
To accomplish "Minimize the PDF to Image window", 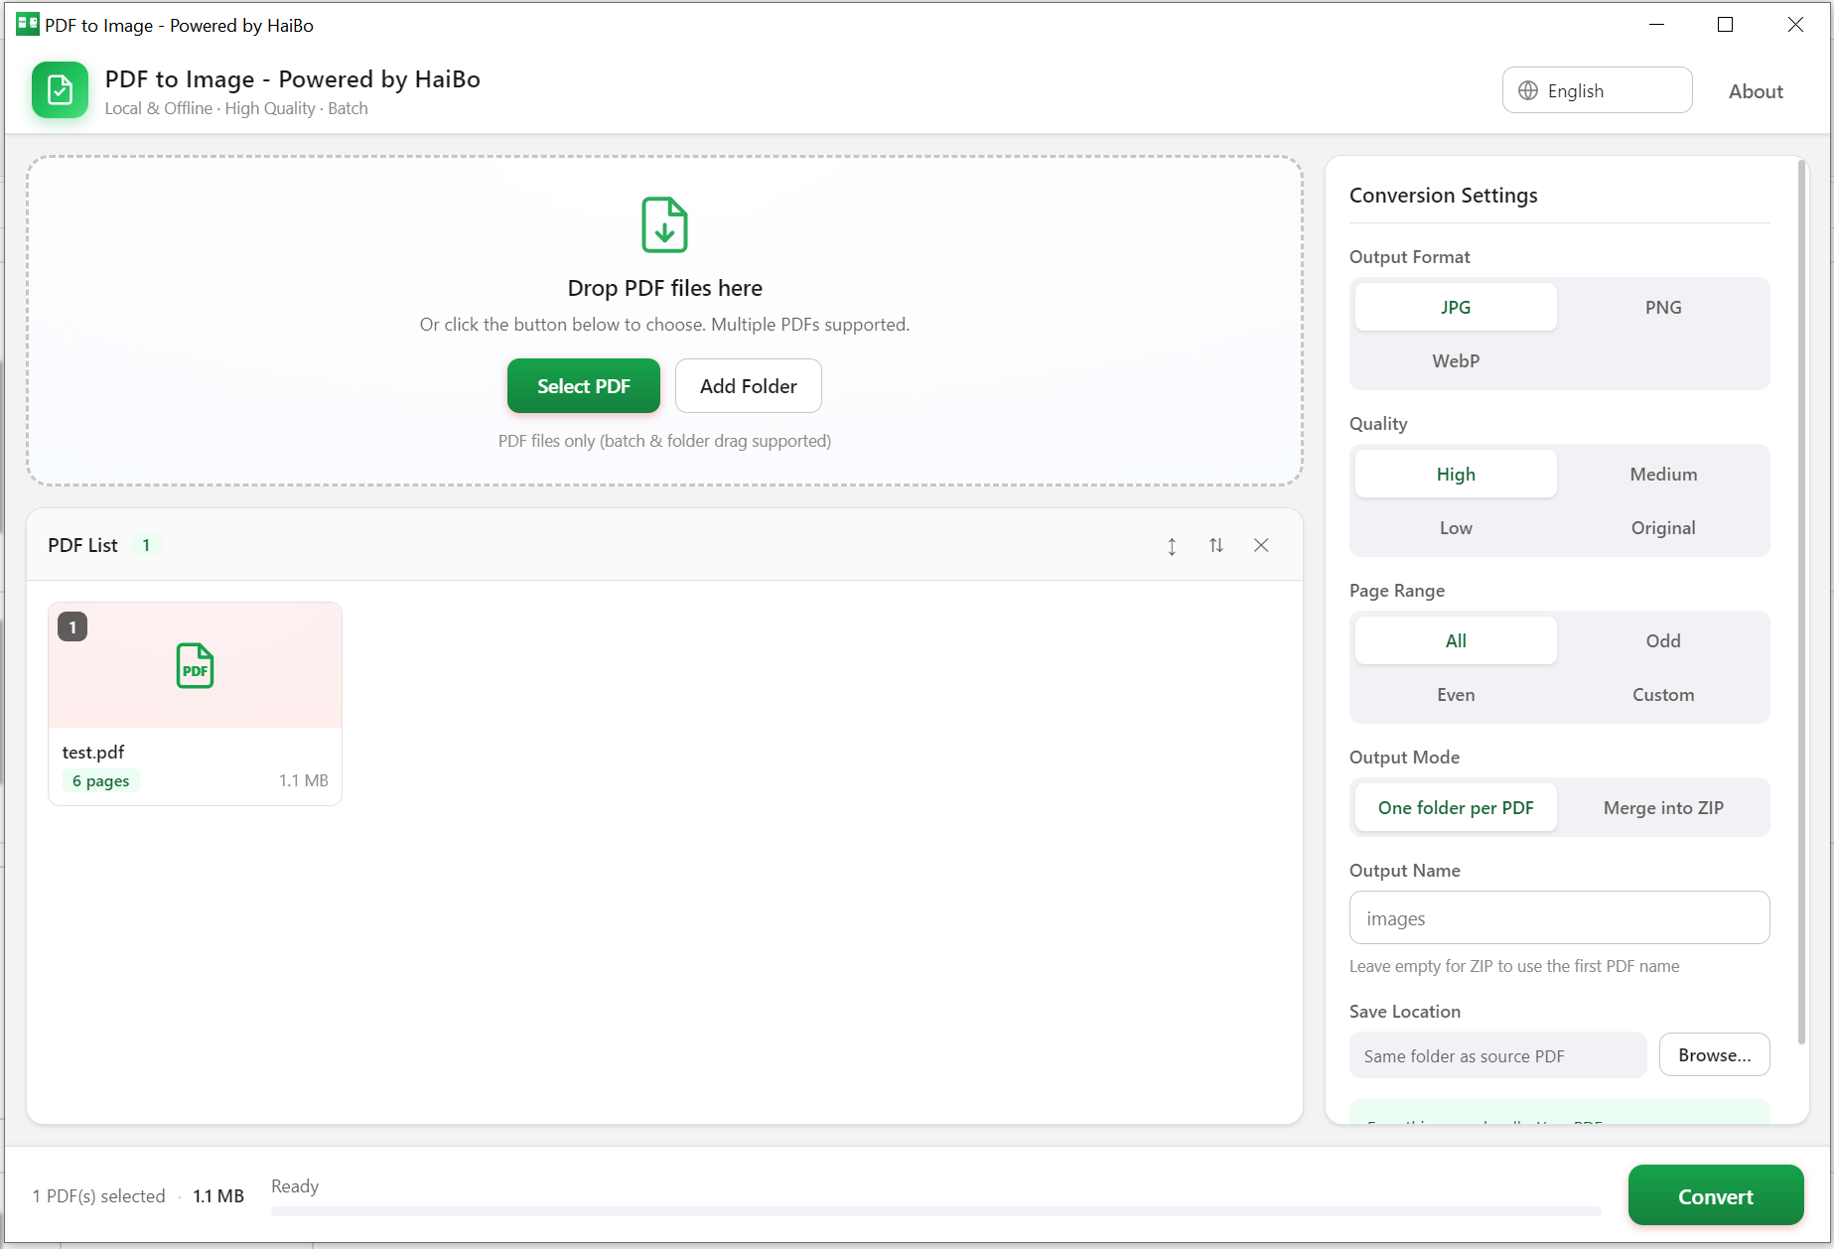I will pos(1656,25).
